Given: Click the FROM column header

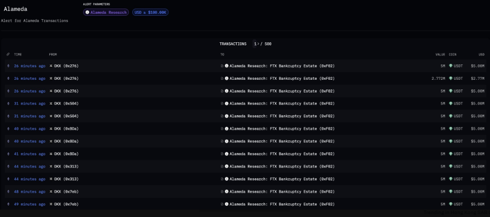Looking at the screenshot, I should 53,55.
